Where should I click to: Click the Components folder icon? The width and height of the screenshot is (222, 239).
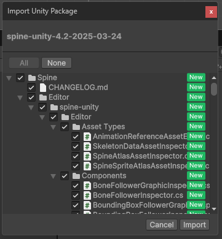tap(76, 176)
